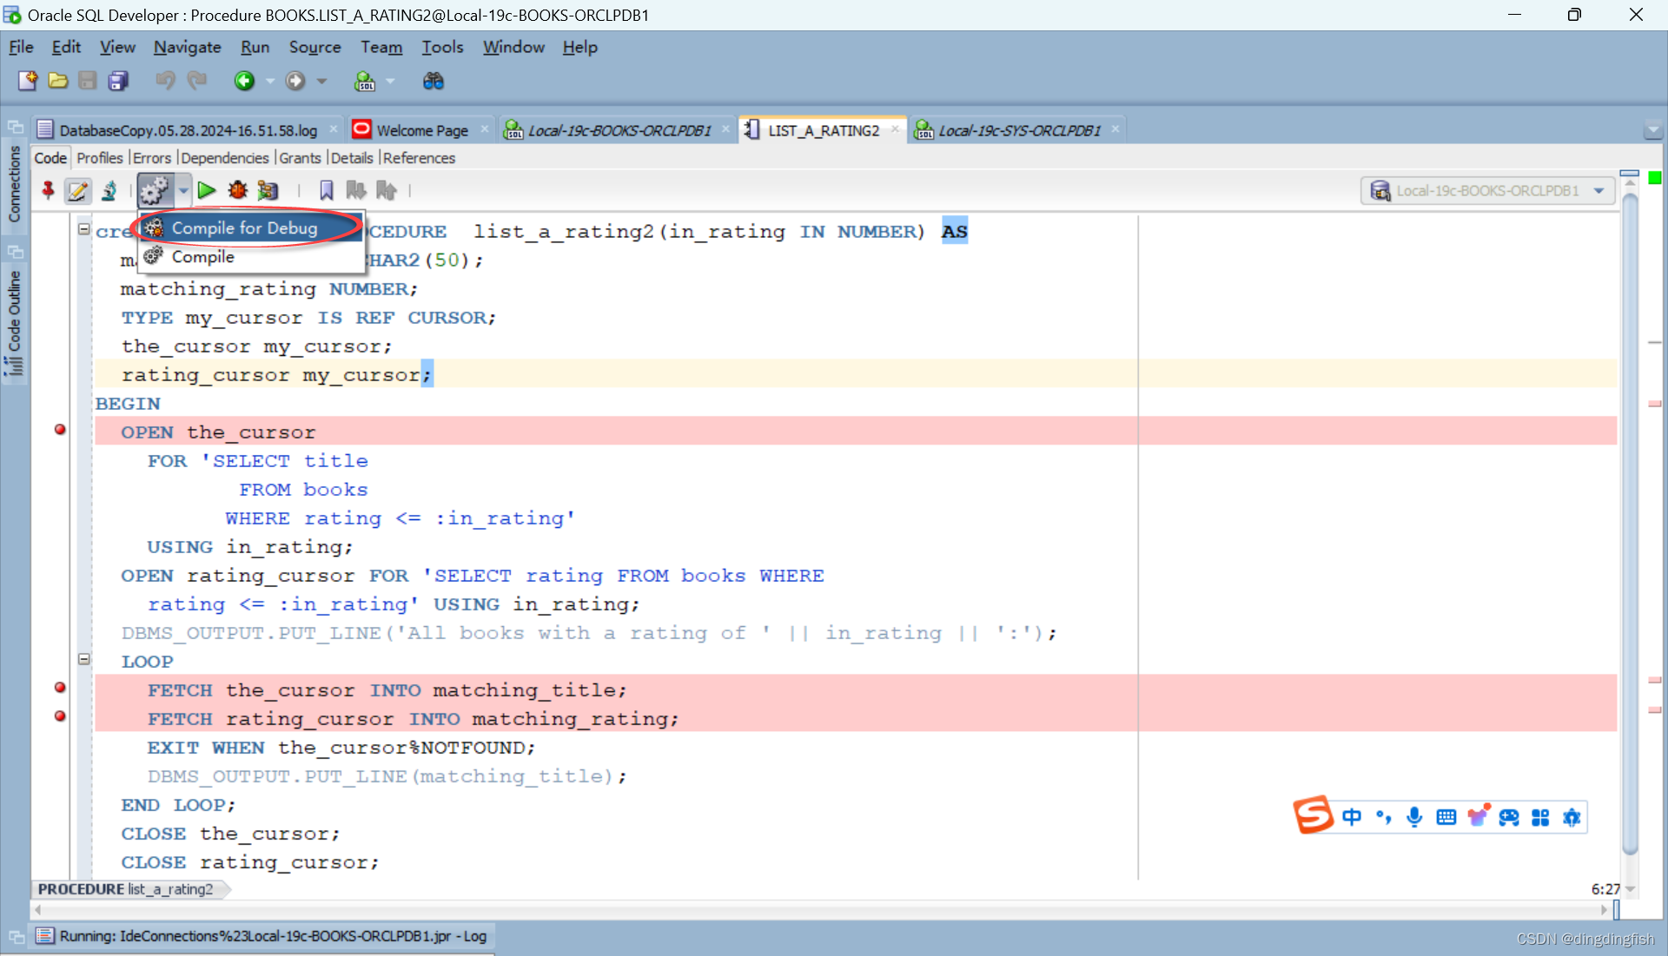Viewport: 1668px width, 956px height.
Task: Click the Find binoculars icon
Action: coord(434,81)
